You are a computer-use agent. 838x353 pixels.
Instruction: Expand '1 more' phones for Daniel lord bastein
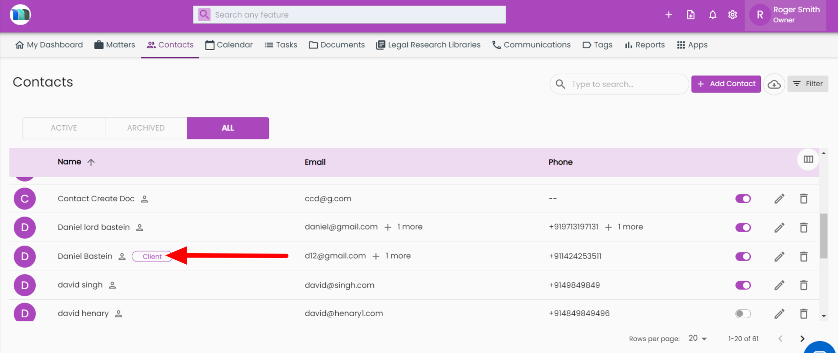[624, 227]
